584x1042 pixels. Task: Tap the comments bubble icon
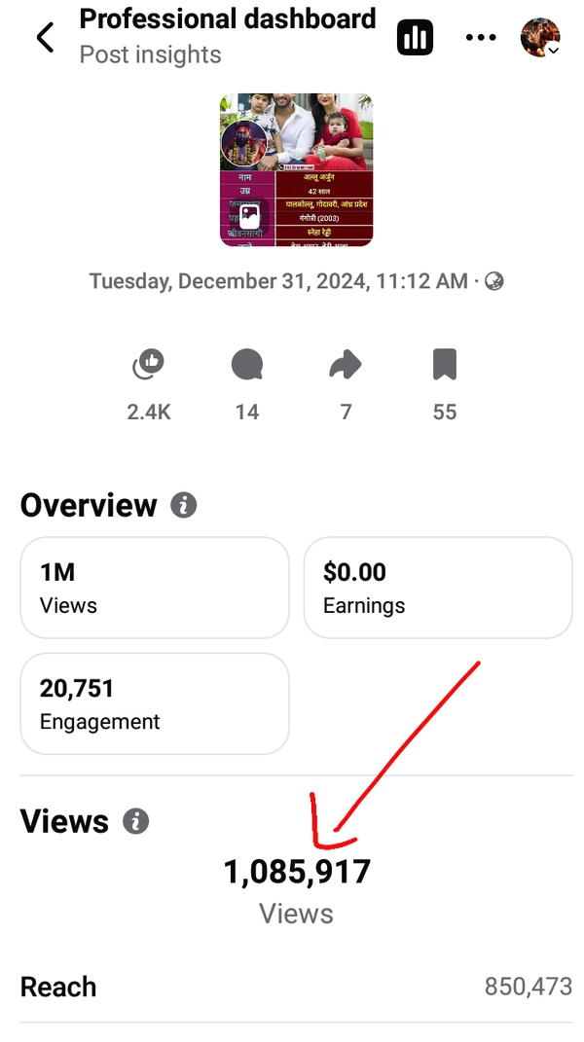(x=247, y=366)
